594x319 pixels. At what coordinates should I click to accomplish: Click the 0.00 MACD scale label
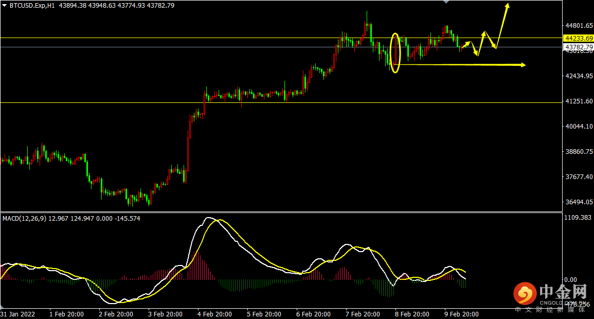tap(570, 279)
